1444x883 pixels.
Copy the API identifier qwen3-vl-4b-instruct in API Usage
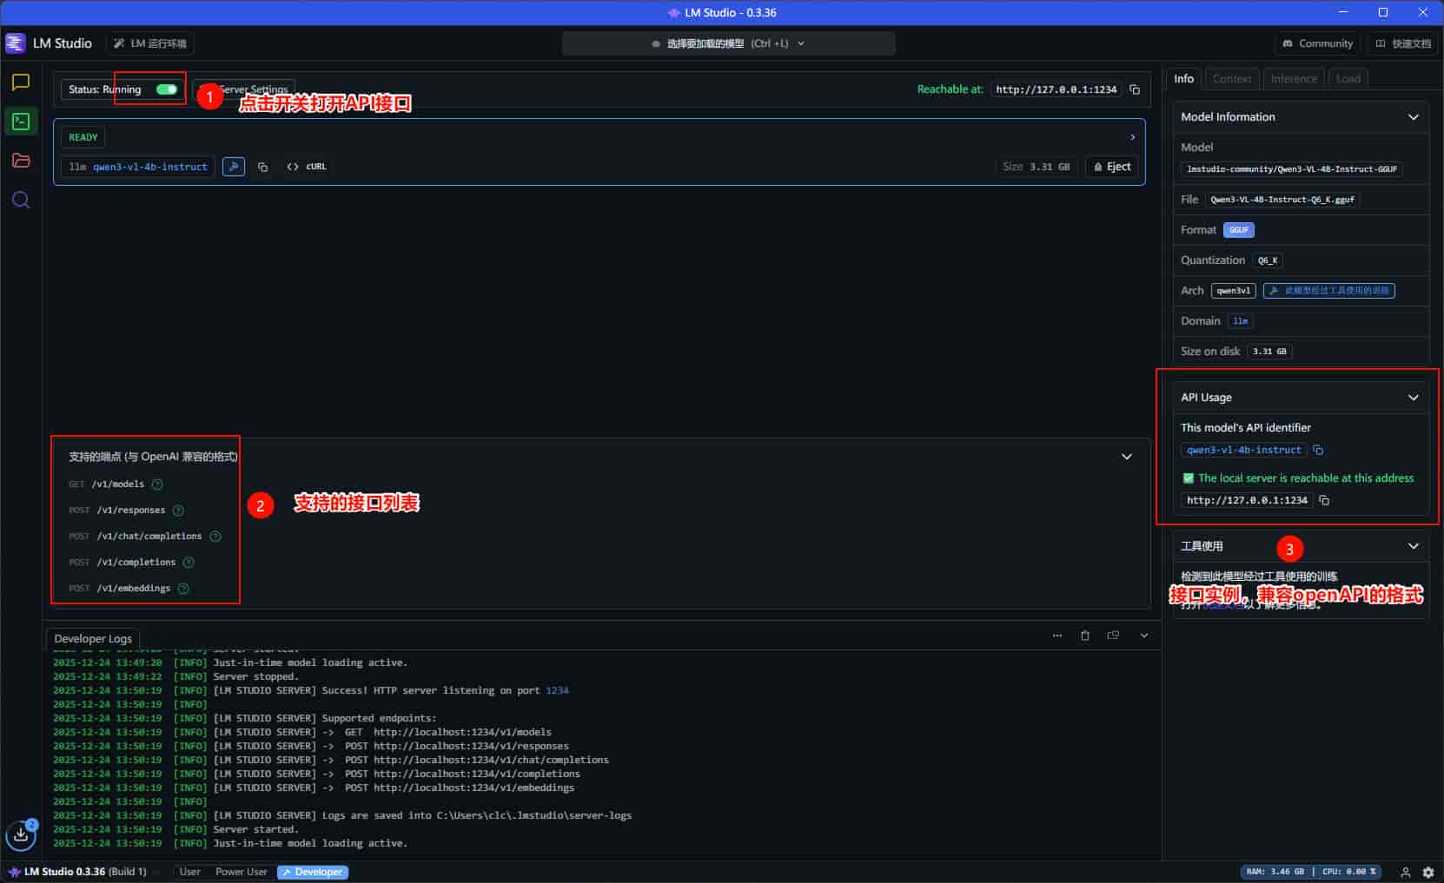(1318, 450)
